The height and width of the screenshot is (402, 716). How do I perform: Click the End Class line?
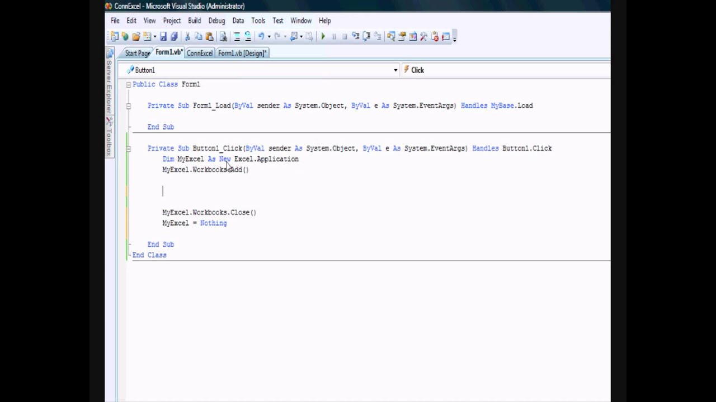pos(149,255)
